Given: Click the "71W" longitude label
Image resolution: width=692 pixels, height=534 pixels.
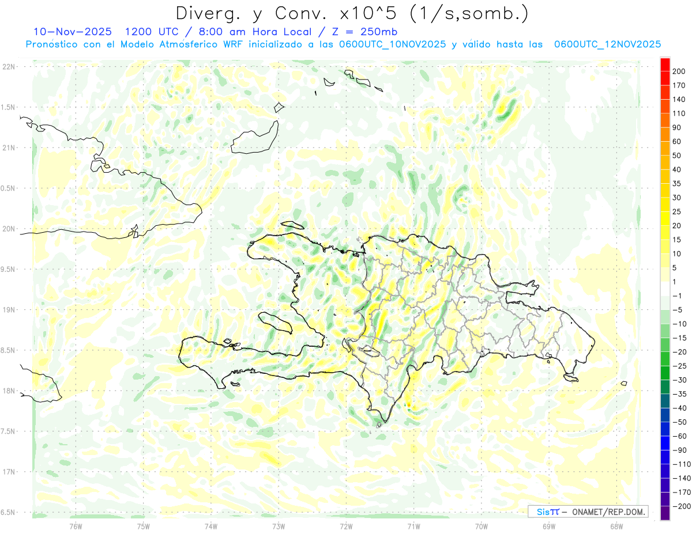Looking at the screenshot, I should (x=413, y=526).
